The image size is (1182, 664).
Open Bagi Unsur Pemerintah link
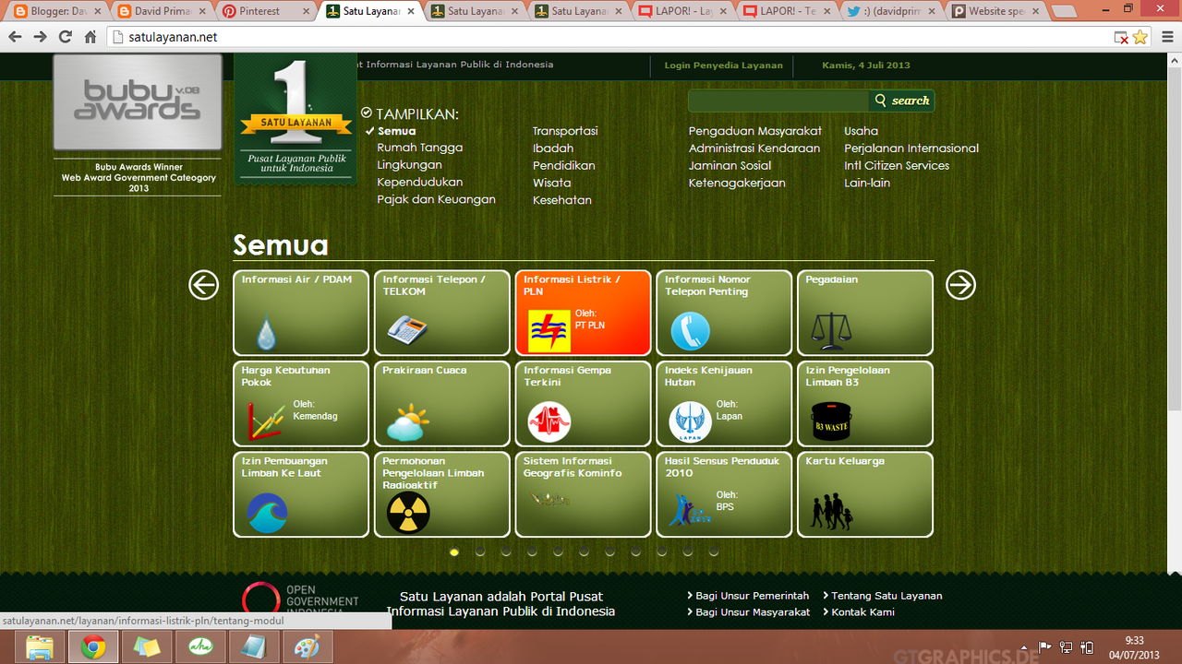(752, 596)
